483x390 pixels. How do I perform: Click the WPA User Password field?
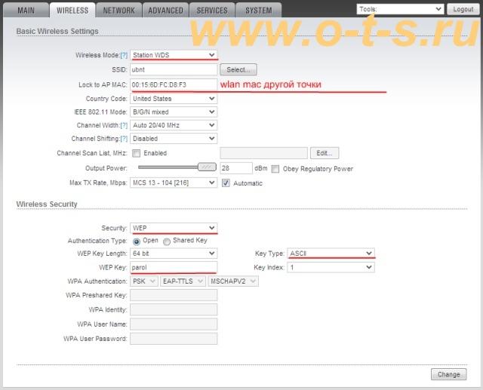coord(174,339)
